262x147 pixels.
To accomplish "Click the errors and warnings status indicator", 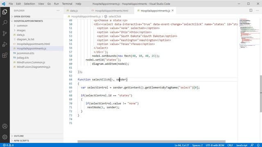I will (8, 145).
